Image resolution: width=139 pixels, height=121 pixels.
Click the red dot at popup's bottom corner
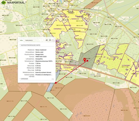[56, 83]
